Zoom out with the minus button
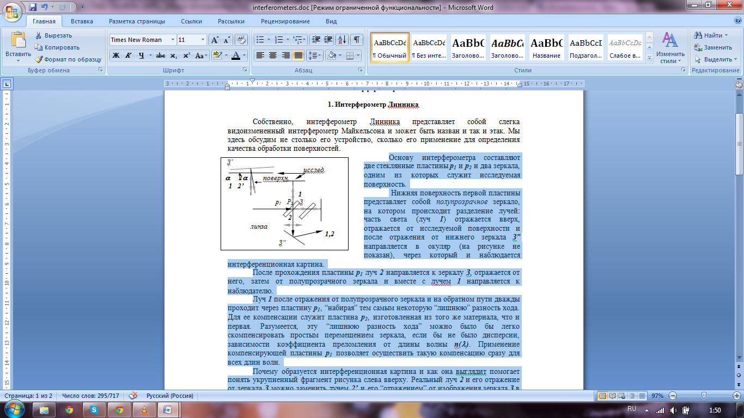This screenshot has width=744, height=418. [x=673, y=396]
